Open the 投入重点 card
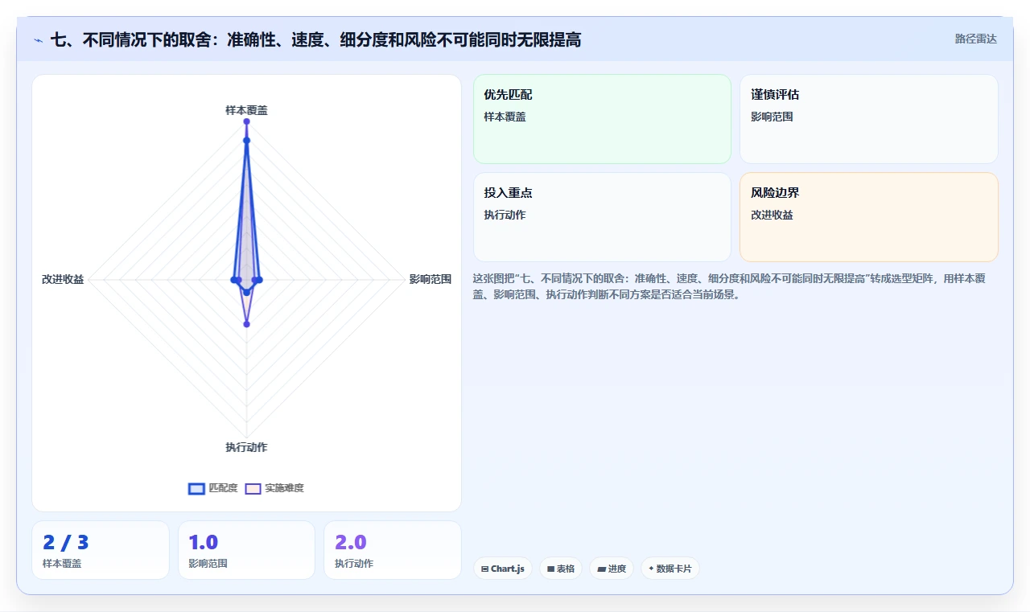This screenshot has height=612, width=1030. click(x=602, y=217)
